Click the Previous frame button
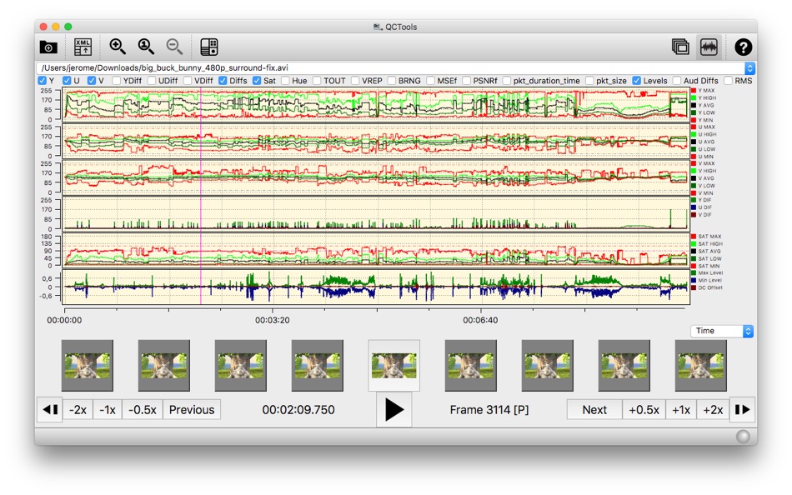 pos(192,410)
